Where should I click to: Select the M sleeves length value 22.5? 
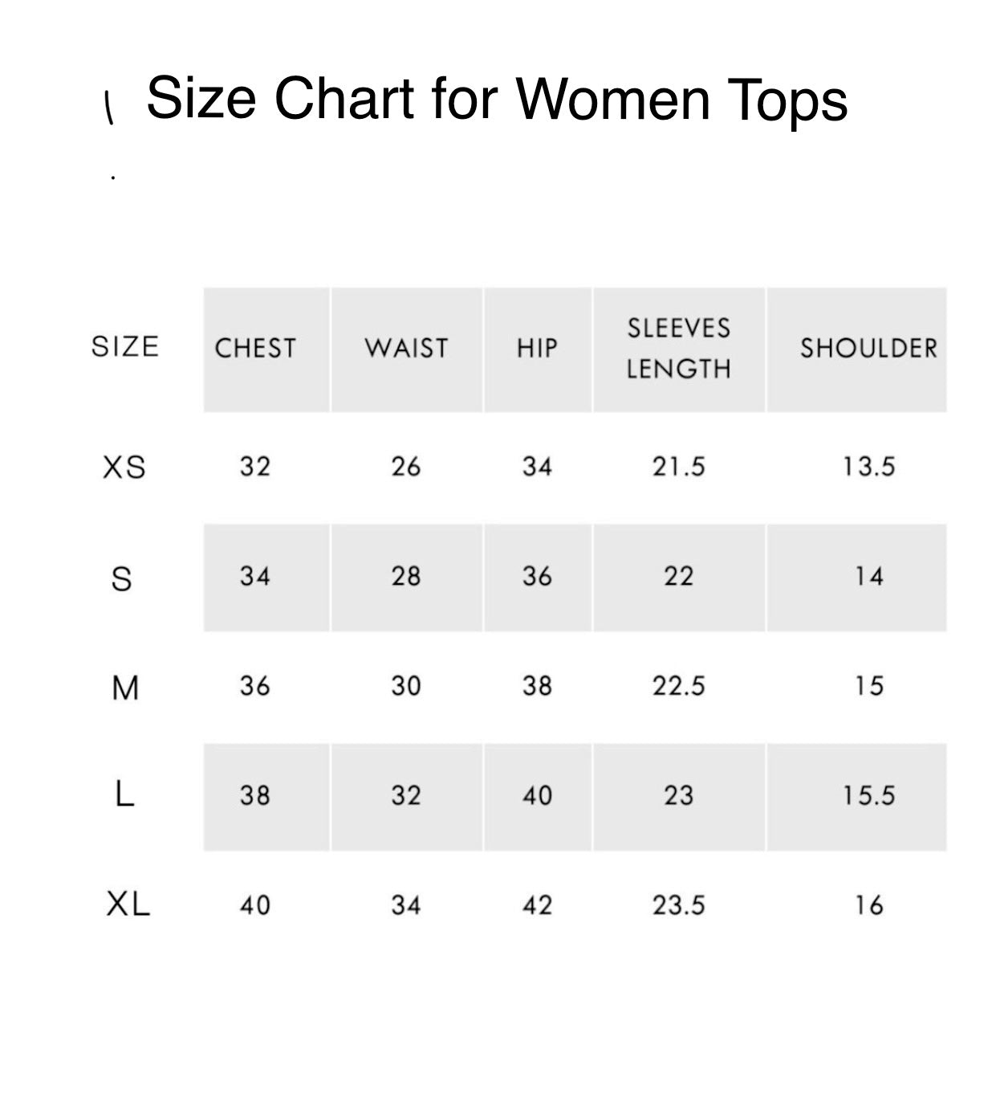(x=678, y=686)
